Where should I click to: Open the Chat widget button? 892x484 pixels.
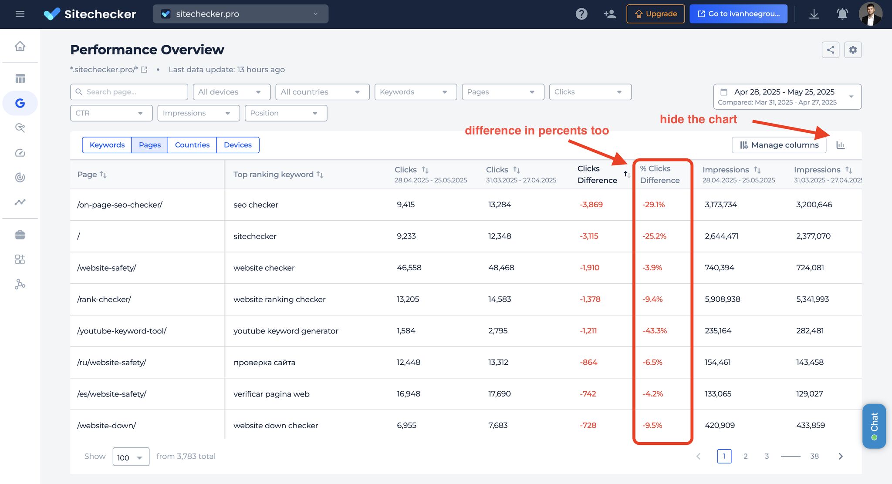(874, 426)
